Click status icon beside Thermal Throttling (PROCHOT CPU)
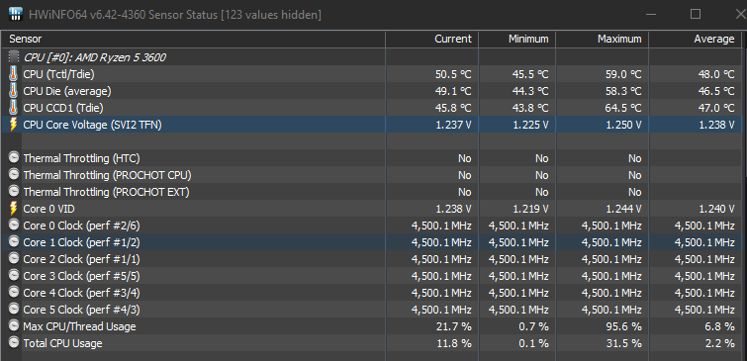Viewport: 747px width, 361px height. pyautogui.click(x=14, y=175)
